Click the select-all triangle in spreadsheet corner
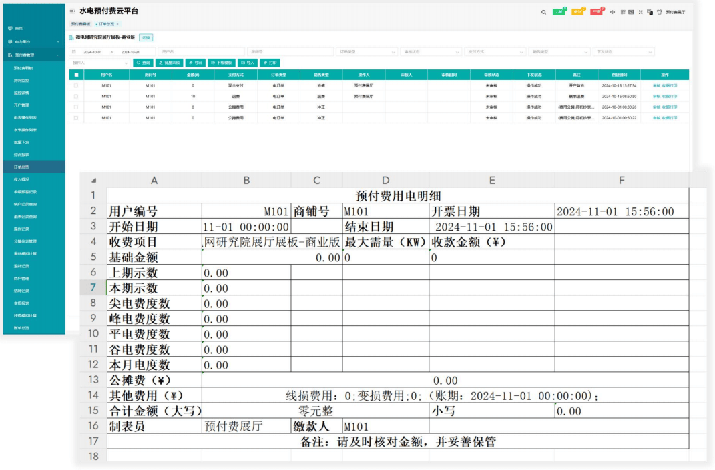 (93, 181)
